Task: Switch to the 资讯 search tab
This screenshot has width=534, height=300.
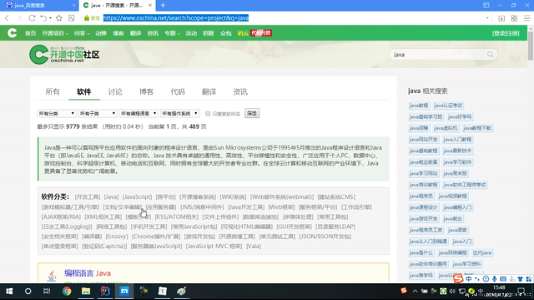Action: [240, 92]
